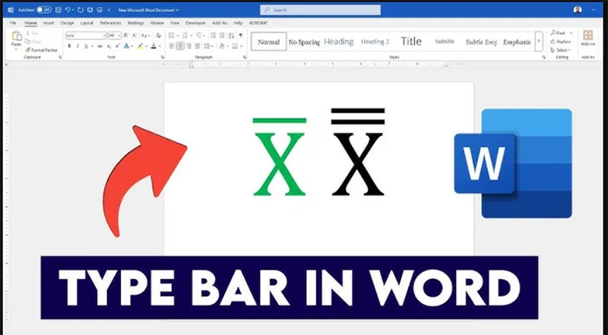Image resolution: width=608 pixels, height=335 pixels.
Task: Toggle Italic formatting
Action: [78, 46]
